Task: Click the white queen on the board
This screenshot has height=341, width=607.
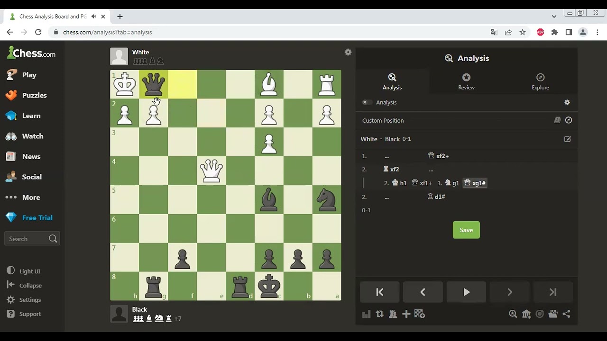Action: [x=212, y=170]
